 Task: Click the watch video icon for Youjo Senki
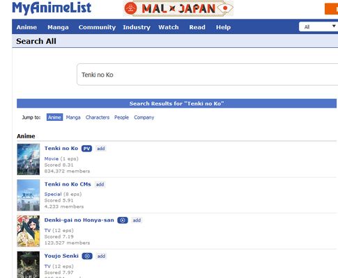click(87, 256)
